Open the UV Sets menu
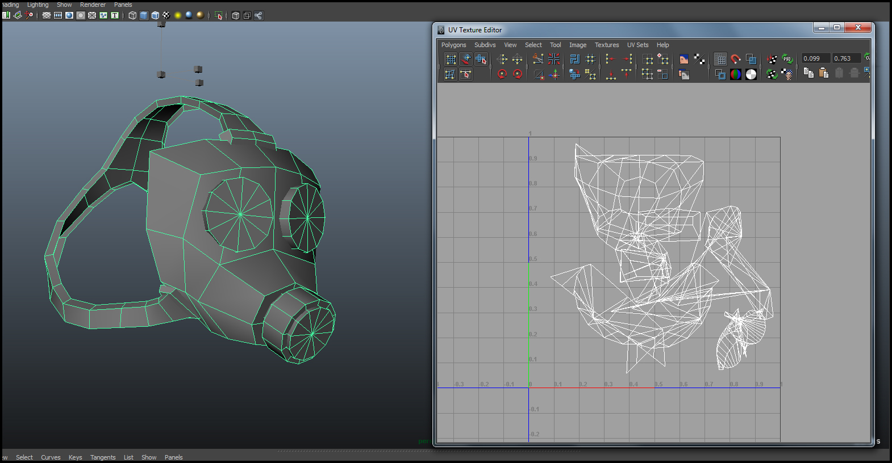Screen dimensions: 892x463 click(637, 45)
